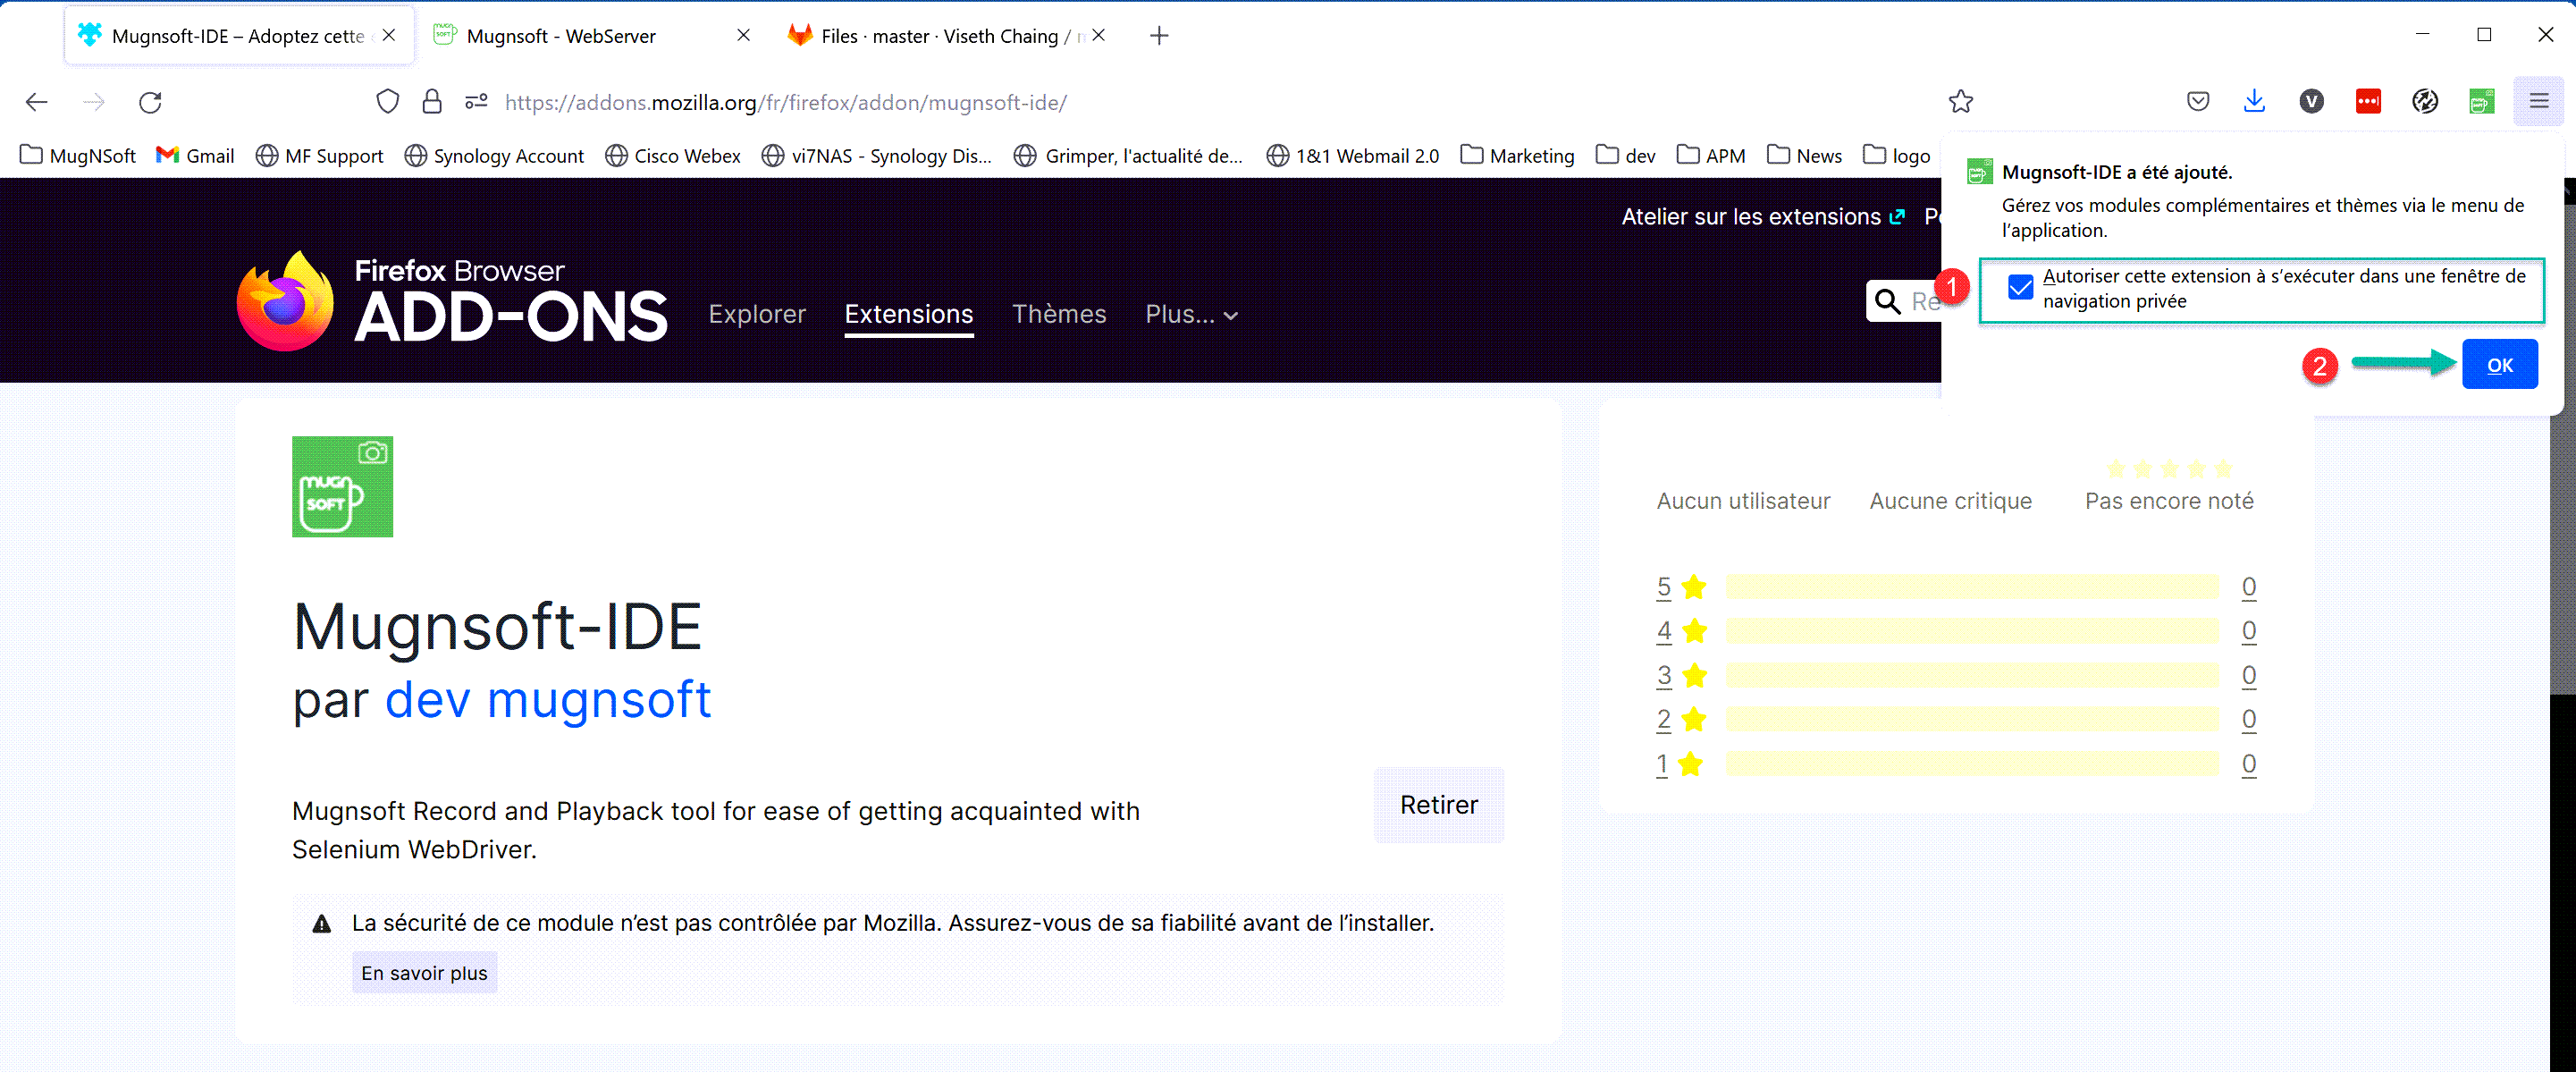Screen dimensions: 2576x1072
Task: Click the round V extension icon
Action: 2311,102
